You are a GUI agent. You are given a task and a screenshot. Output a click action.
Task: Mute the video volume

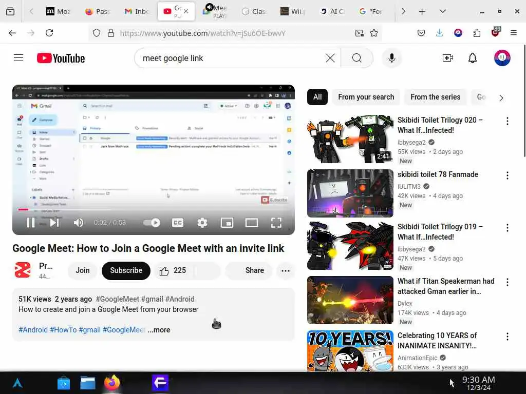click(x=78, y=223)
